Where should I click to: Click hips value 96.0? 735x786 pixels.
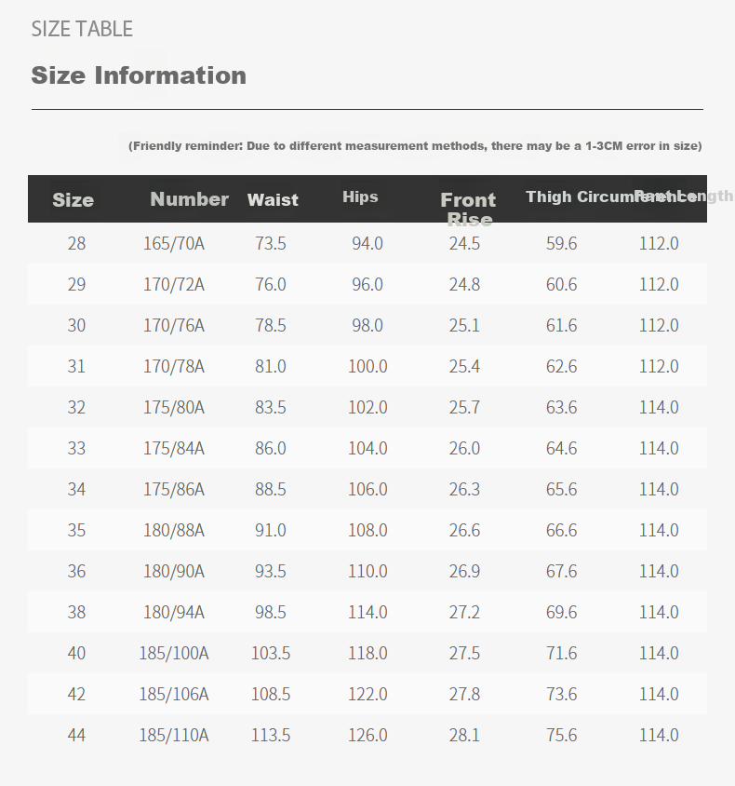point(367,285)
